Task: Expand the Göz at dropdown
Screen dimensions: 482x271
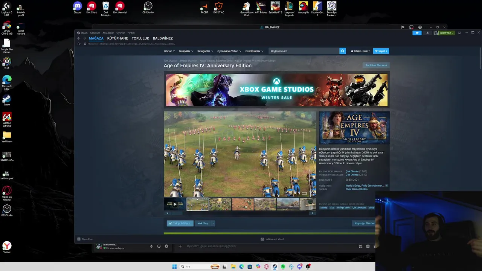Action: pos(169,51)
